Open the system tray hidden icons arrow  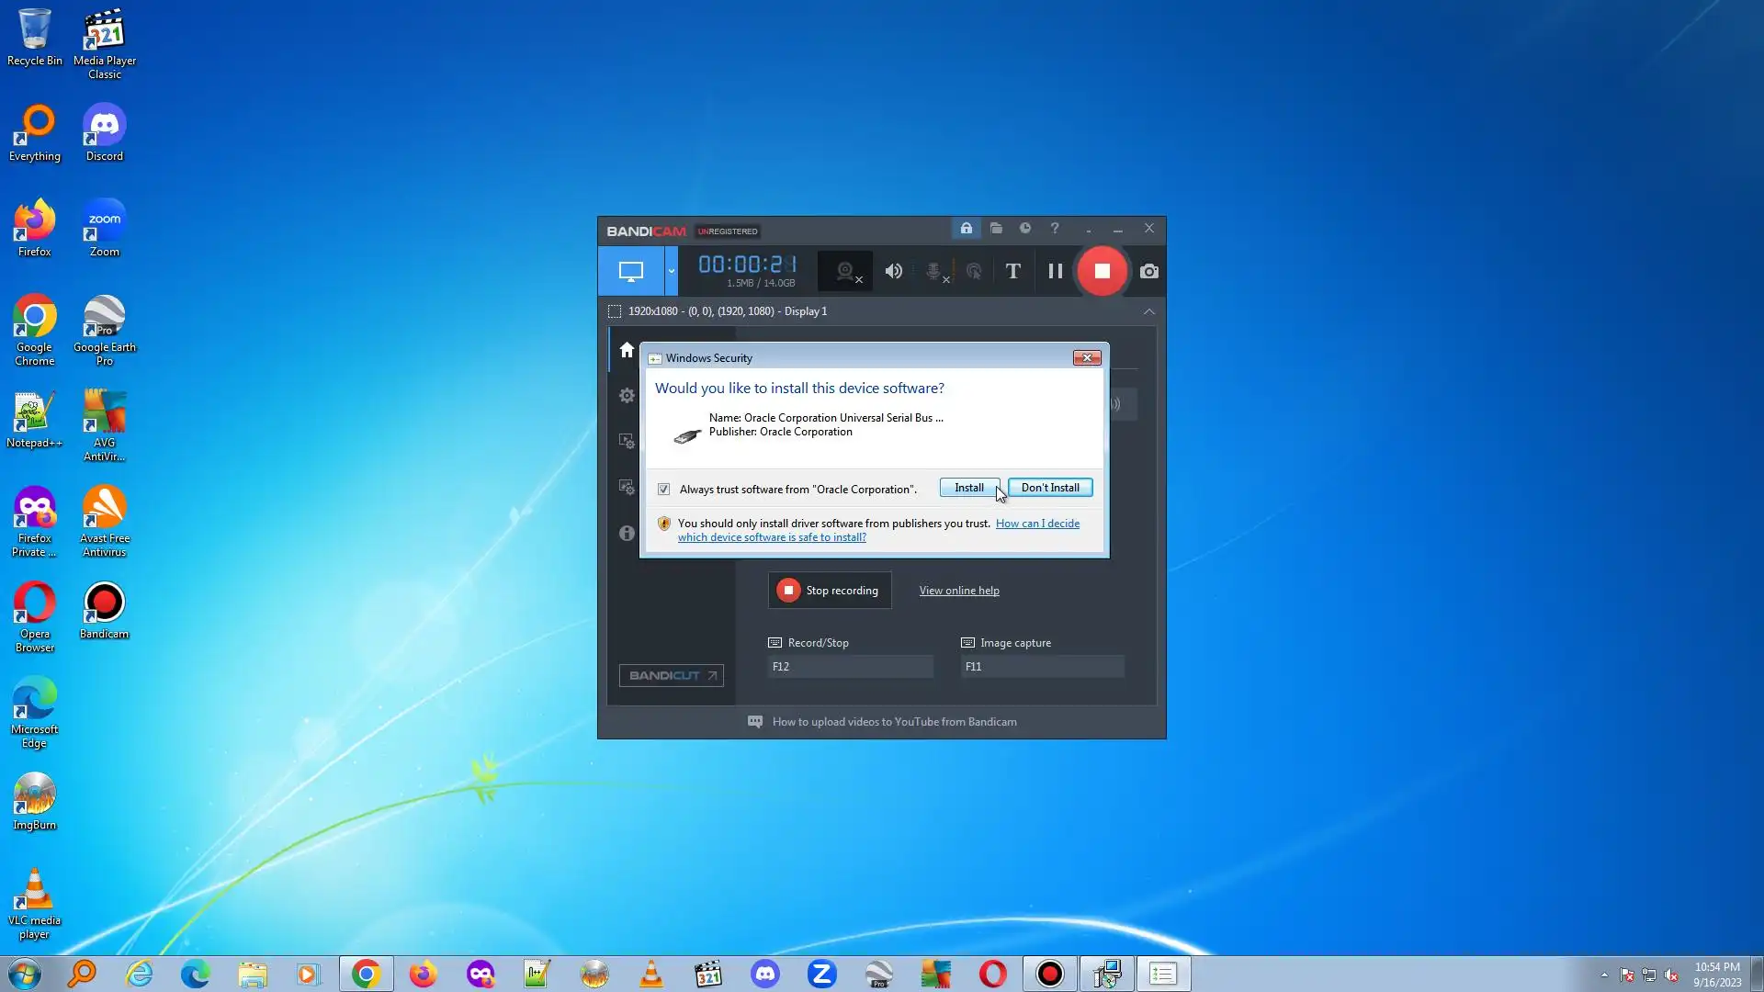(x=1604, y=975)
